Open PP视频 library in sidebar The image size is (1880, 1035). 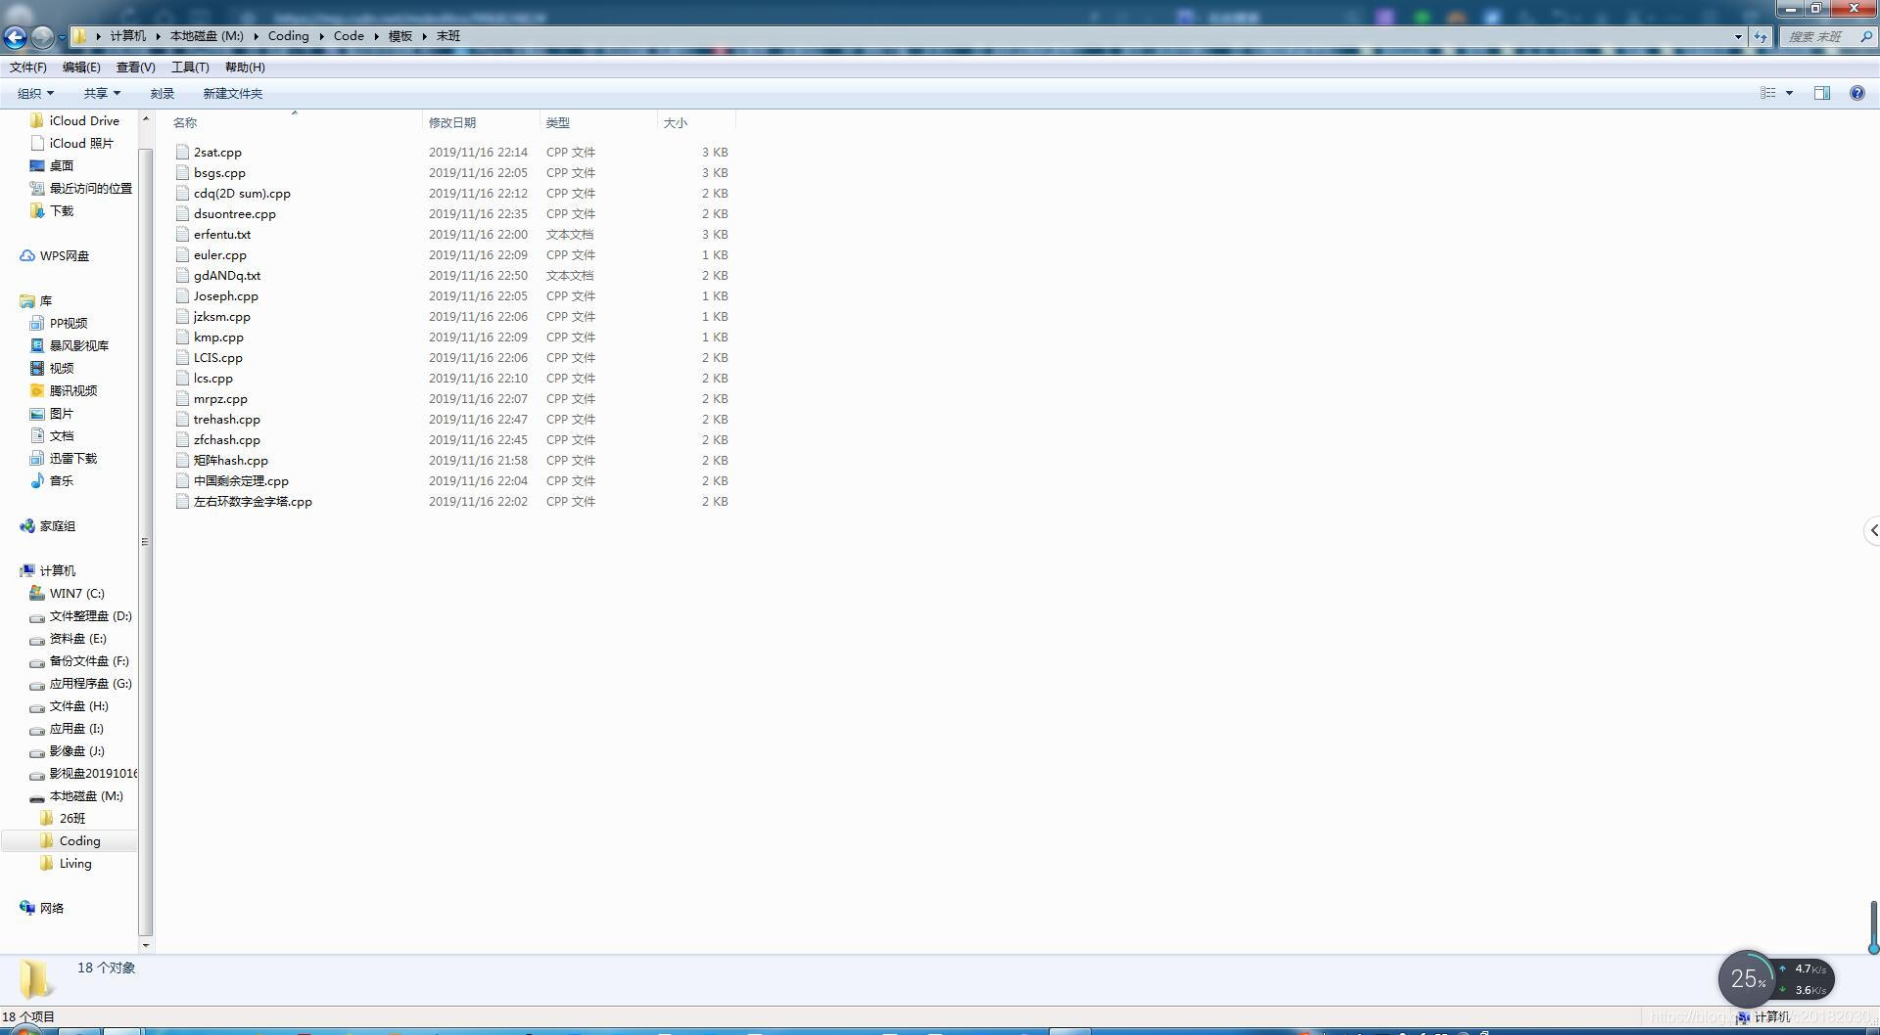(x=69, y=323)
